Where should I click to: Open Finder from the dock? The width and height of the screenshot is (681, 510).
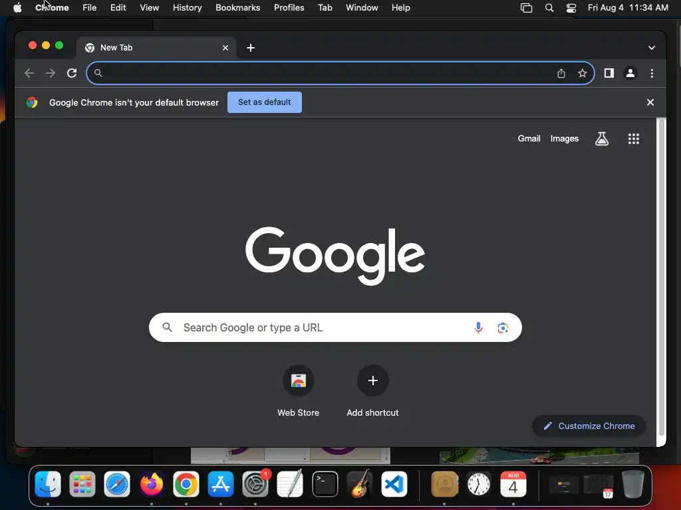pyautogui.click(x=48, y=484)
